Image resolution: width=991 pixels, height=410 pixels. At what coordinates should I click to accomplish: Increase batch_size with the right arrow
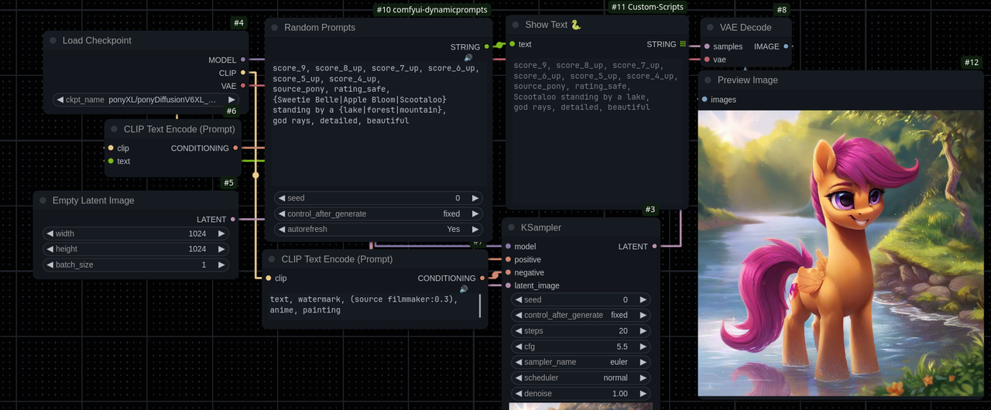click(x=221, y=265)
